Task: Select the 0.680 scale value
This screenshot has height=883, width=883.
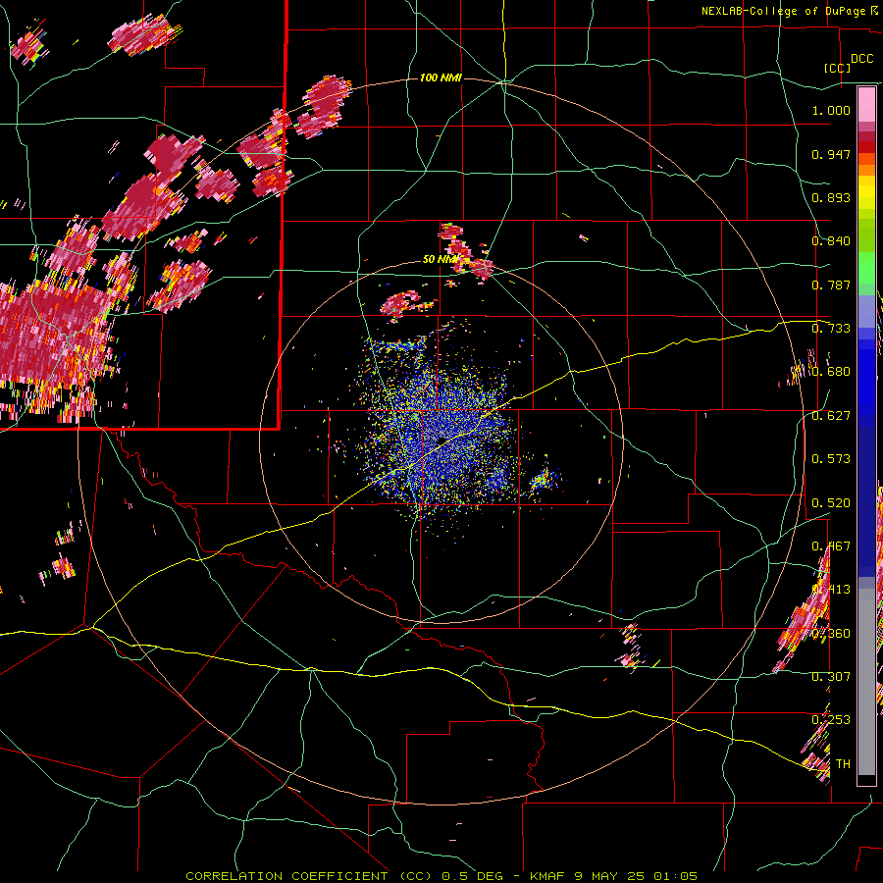Action: point(831,372)
